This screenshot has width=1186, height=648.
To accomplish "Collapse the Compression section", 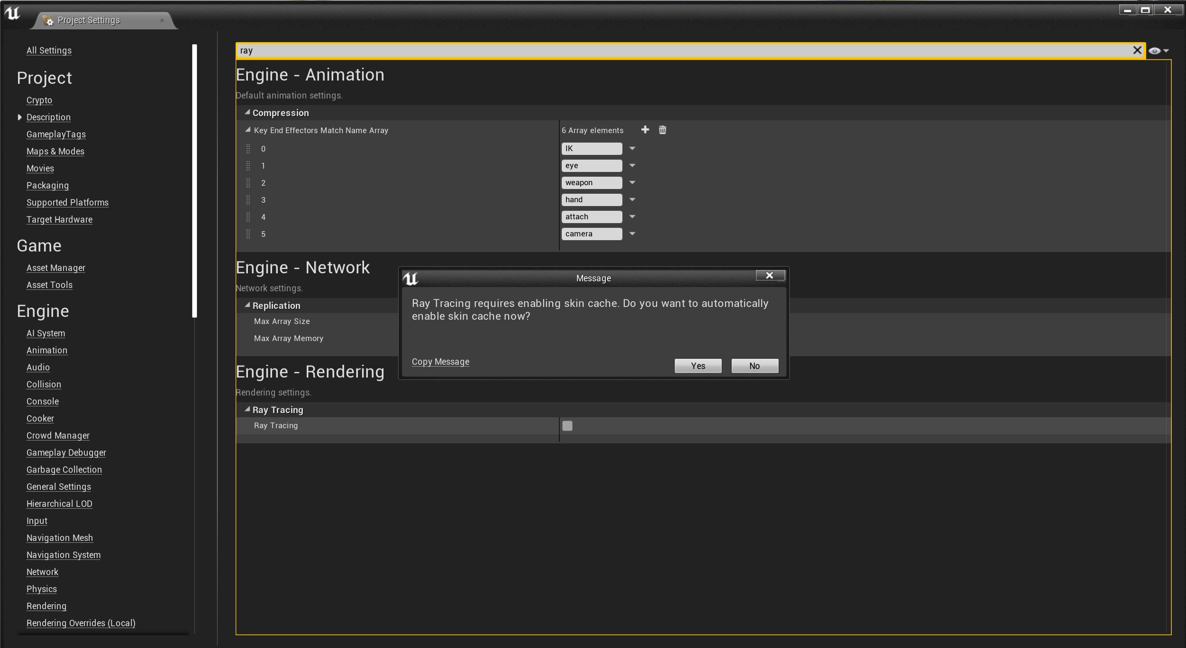I will tap(247, 112).
